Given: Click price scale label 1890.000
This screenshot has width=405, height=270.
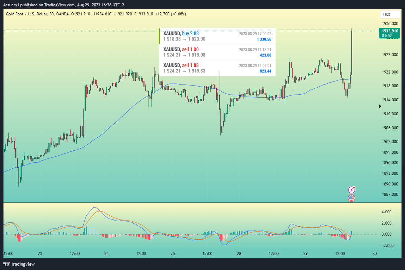Looking at the screenshot, I should 390,184.
